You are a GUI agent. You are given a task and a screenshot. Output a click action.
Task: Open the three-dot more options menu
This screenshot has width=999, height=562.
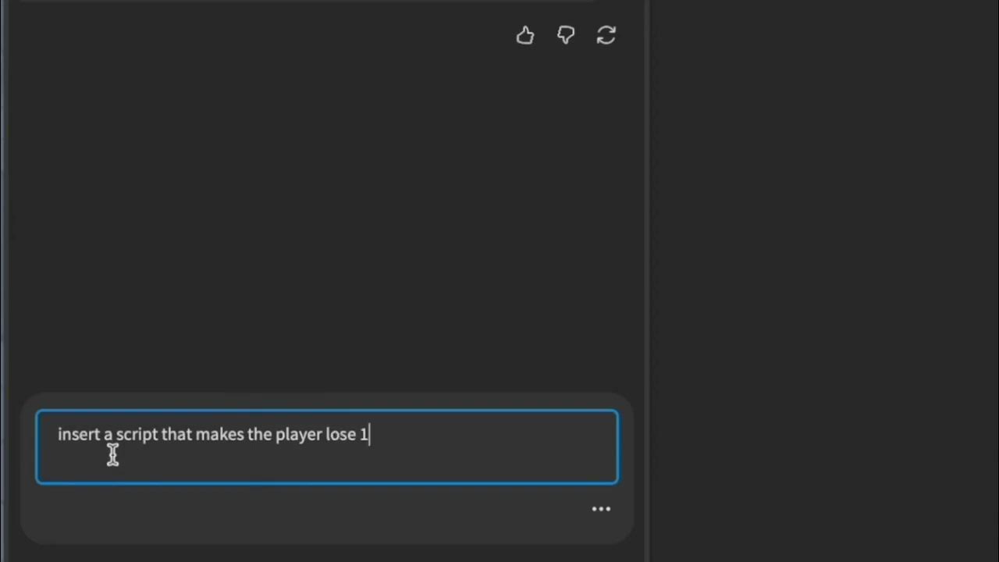tap(601, 509)
